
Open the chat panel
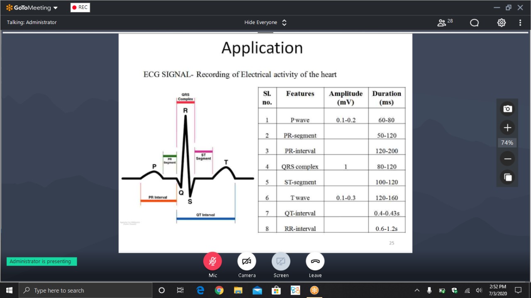474,23
